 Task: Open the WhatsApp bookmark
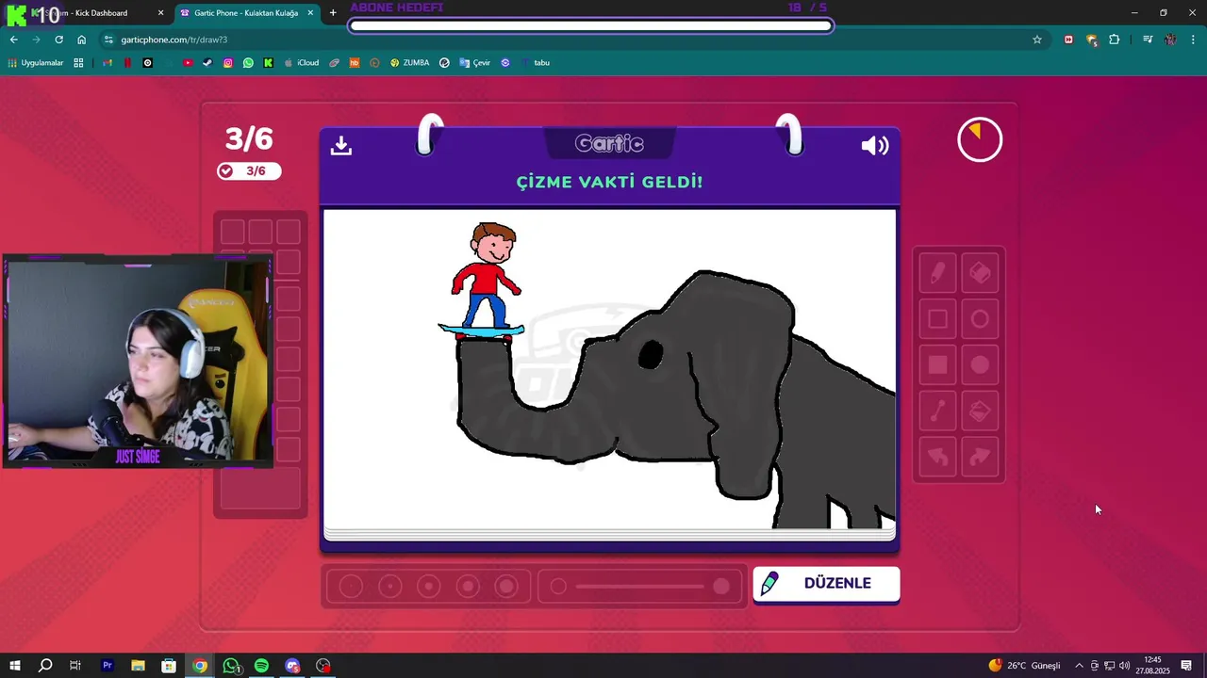point(248,63)
